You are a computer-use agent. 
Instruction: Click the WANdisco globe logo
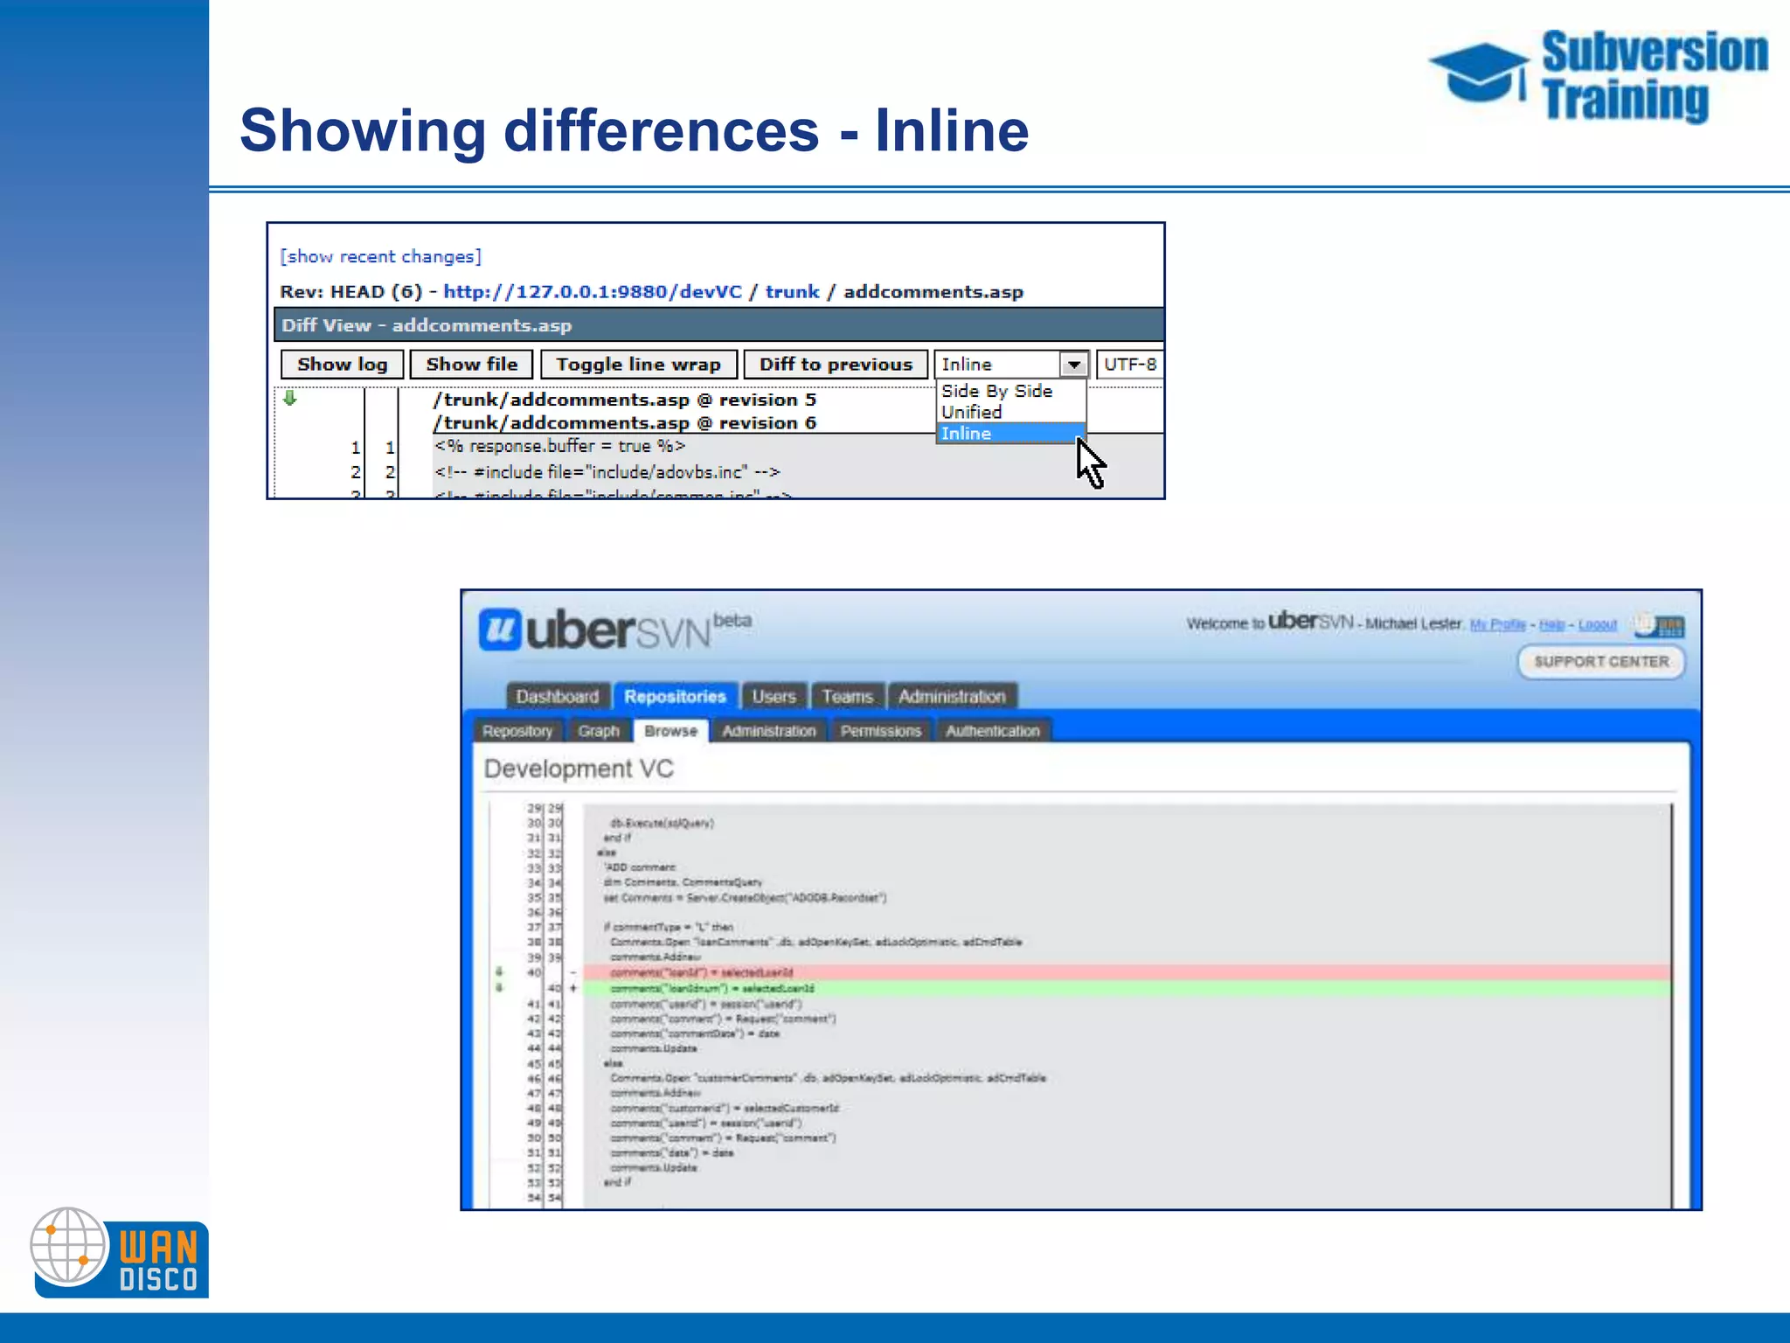pos(68,1246)
